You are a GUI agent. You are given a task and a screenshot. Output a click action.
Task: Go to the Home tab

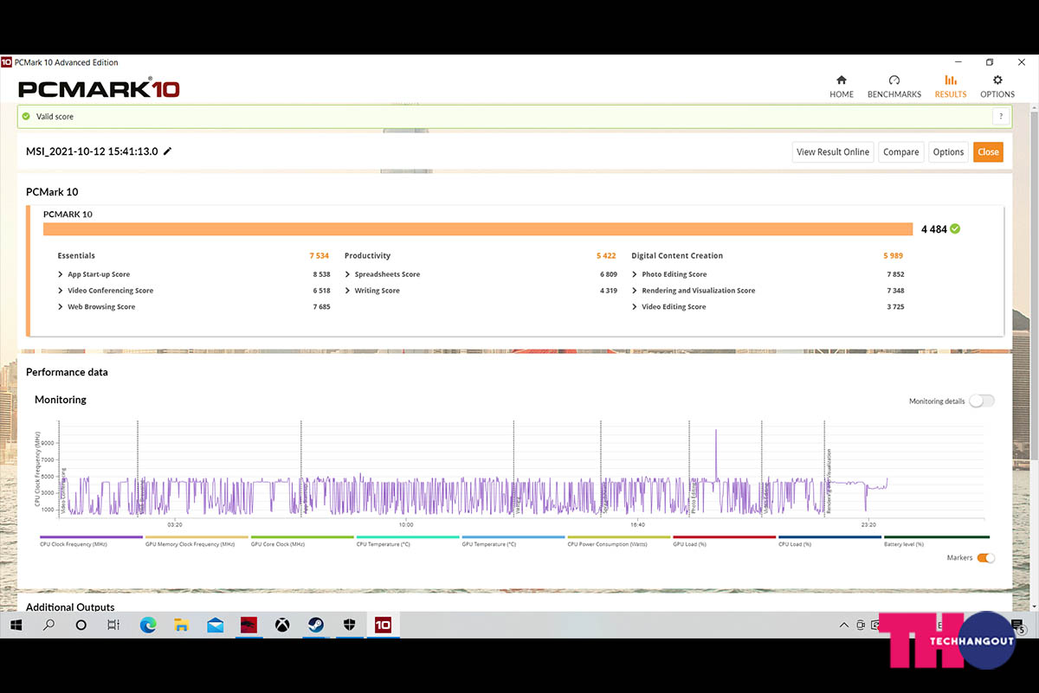[x=841, y=87]
